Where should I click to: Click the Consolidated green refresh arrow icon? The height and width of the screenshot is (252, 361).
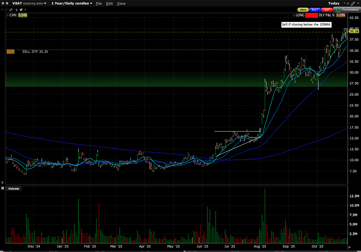pos(338,10)
